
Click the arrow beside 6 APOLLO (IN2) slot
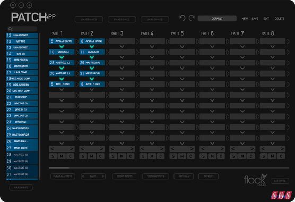pos(107,84)
